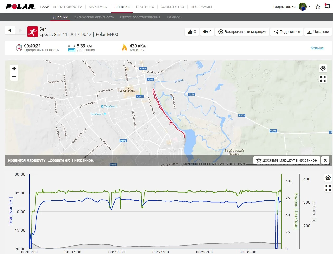Click the distance A-B icon
Screen dimensions: 333x254
72,48
